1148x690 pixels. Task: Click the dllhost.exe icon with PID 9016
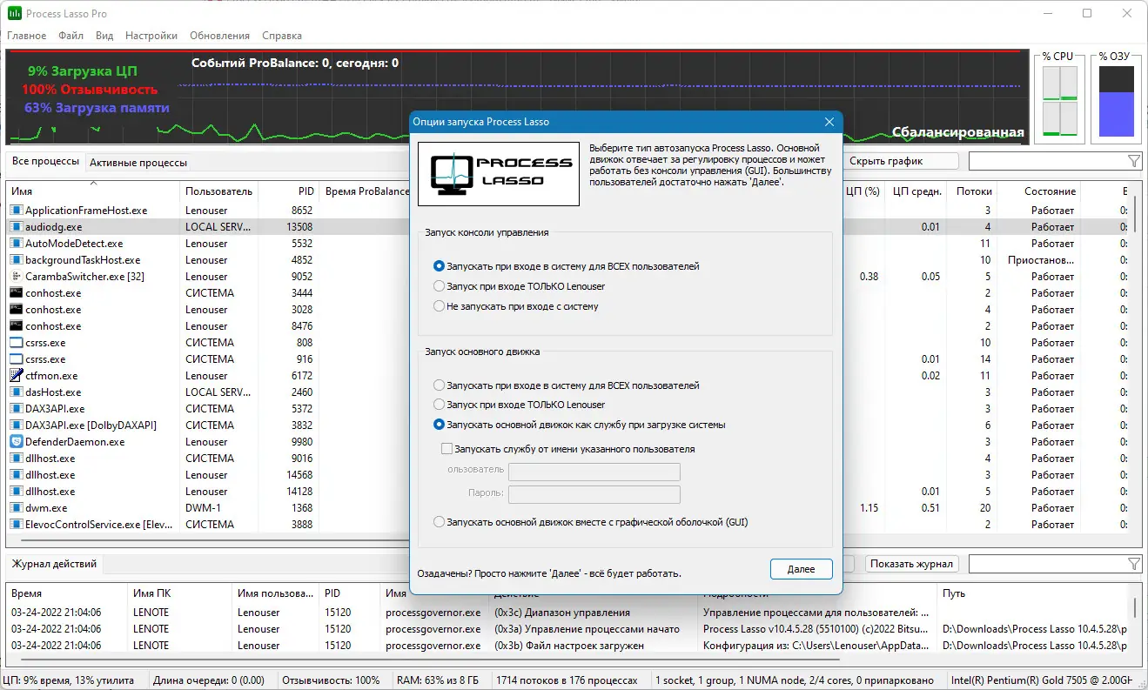[16, 459]
